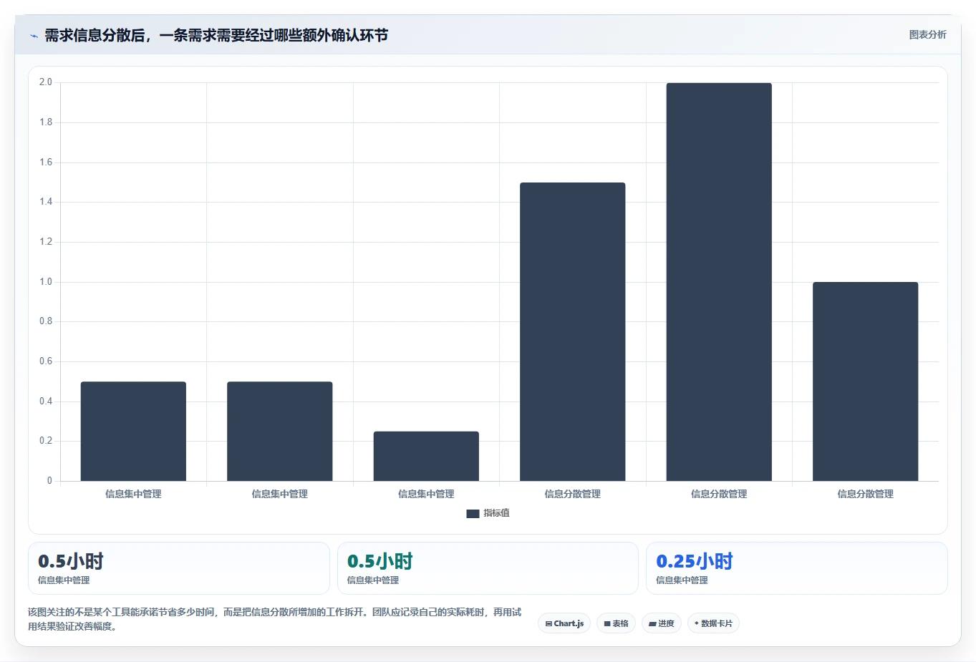
Task: Click the 0.4 y-axis label
Action: pos(46,401)
